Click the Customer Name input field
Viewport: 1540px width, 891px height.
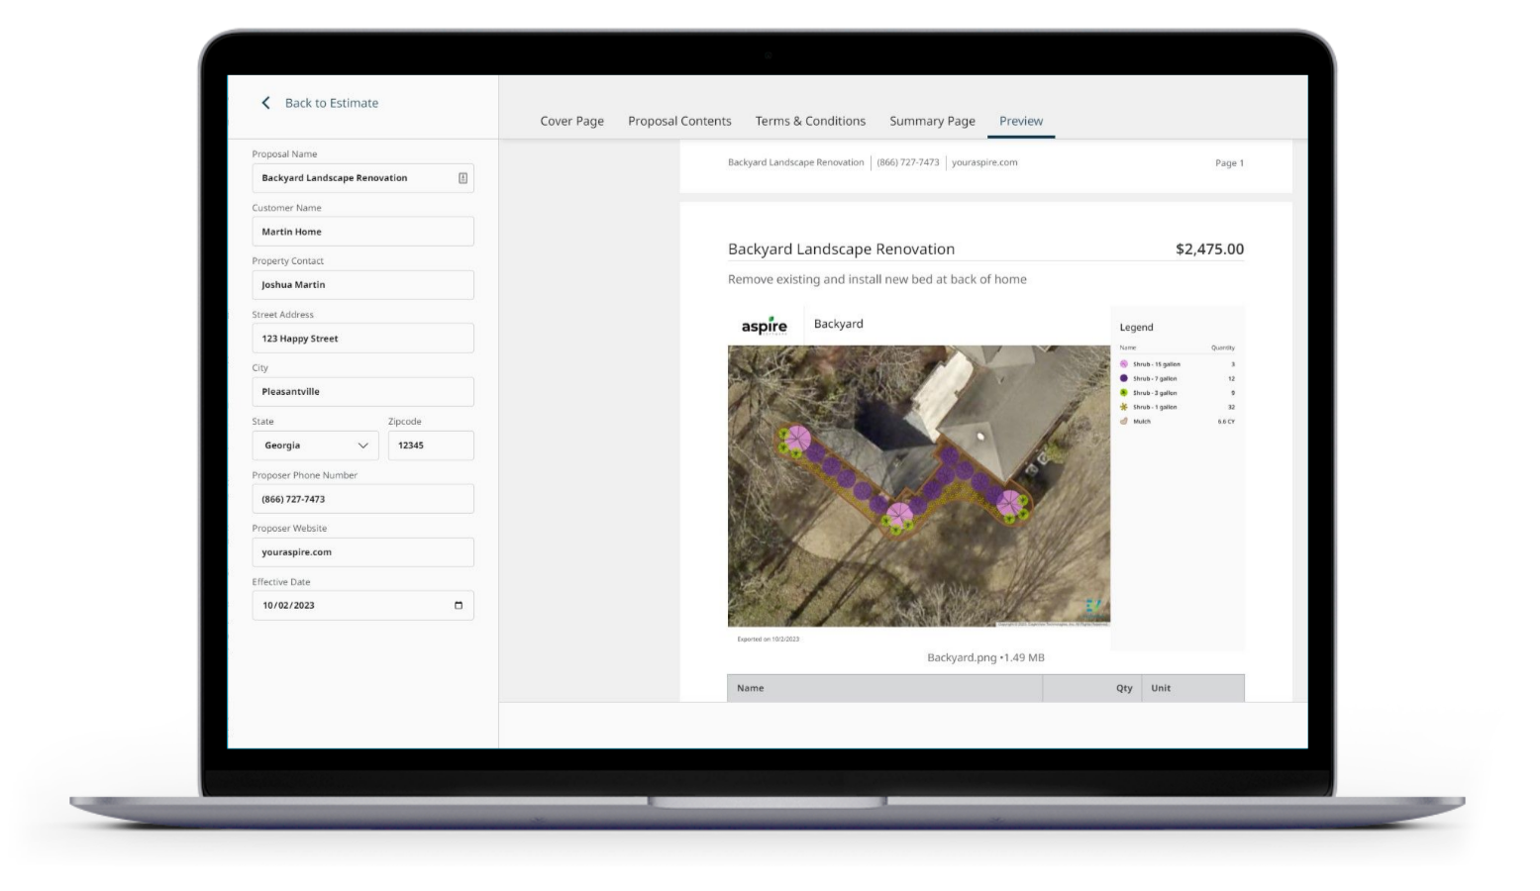[x=362, y=232]
